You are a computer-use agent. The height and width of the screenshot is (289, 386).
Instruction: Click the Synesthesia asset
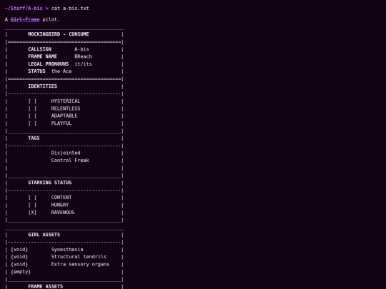click(67, 250)
